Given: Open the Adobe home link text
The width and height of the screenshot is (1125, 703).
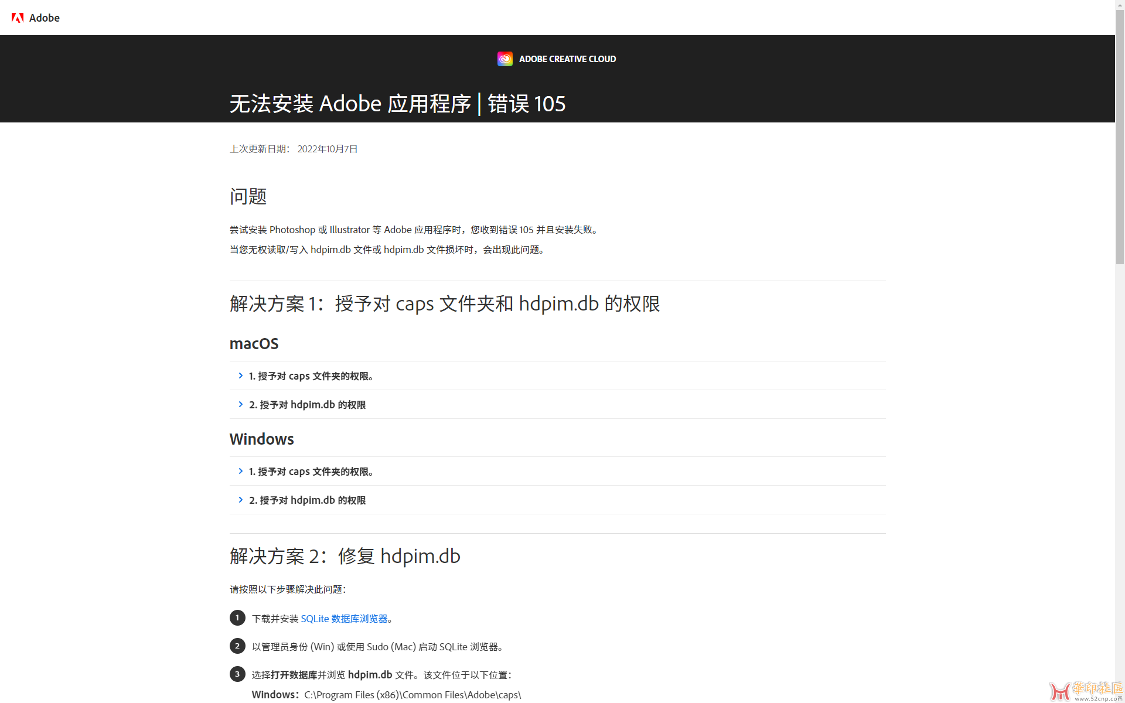Looking at the screenshot, I should (x=45, y=18).
